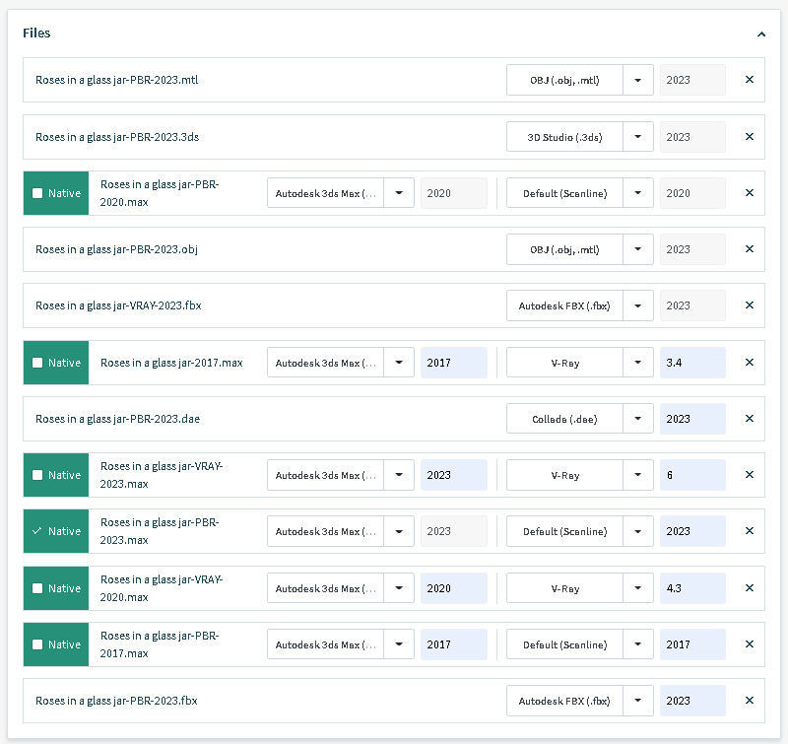Open Autodesk 3ds Max dropdown for PBR-2017.max

399,644
